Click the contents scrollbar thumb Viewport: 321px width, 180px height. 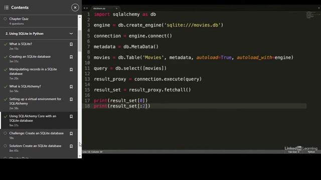[x=80, y=41]
